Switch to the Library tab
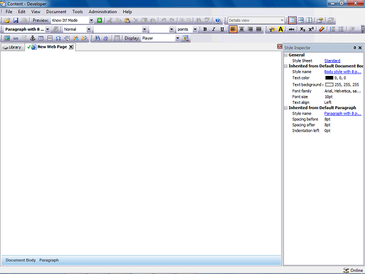365x274 pixels. pyautogui.click(x=13, y=47)
